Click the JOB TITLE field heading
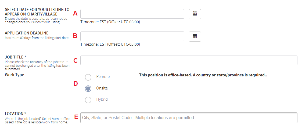The image size is (302, 129). pyautogui.click(x=15, y=57)
